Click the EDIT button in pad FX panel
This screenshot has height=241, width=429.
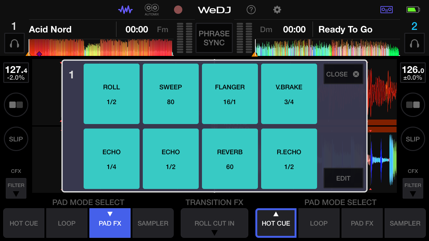343,178
